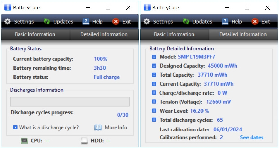Open Settings gear in right window
Image resolution: width=279 pixels, height=148 pixels.
click(147, 22)
